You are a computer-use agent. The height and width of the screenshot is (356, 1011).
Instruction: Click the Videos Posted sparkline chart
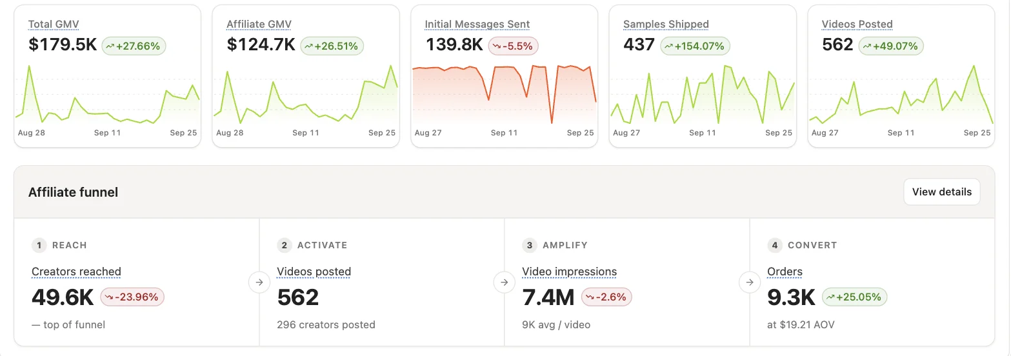click(901, 94)
